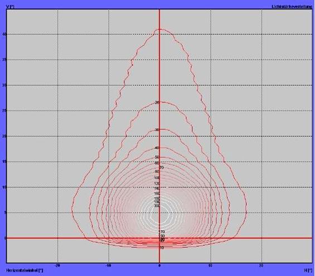This screenshot has width=315, height=276.
Task: Click the contour label 170 below the peak
Action: pyautogui.click(x=162, y=232)
